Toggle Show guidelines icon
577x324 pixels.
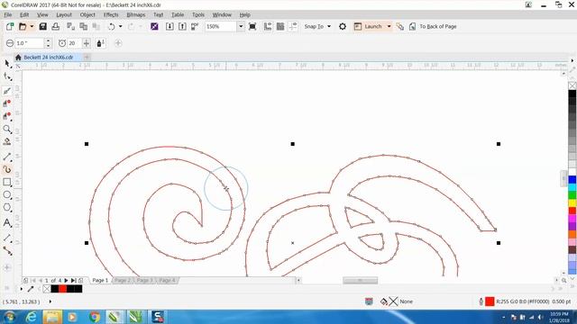click(293, 26)
